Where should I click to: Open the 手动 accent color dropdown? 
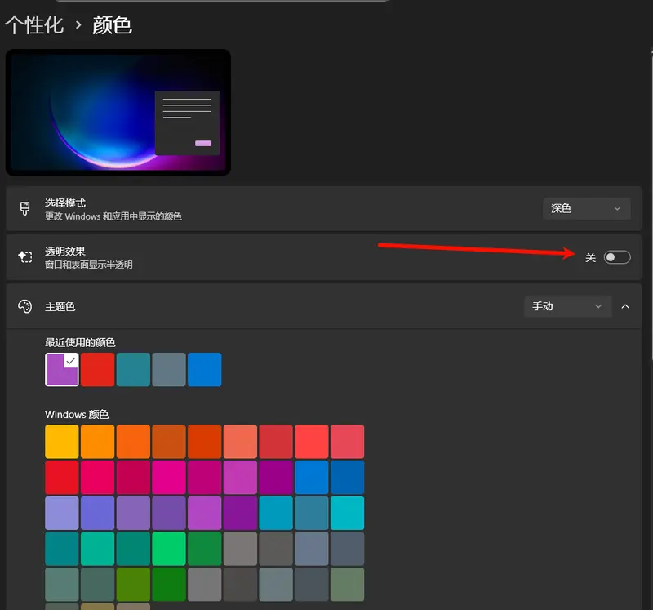tap(567, 306)
